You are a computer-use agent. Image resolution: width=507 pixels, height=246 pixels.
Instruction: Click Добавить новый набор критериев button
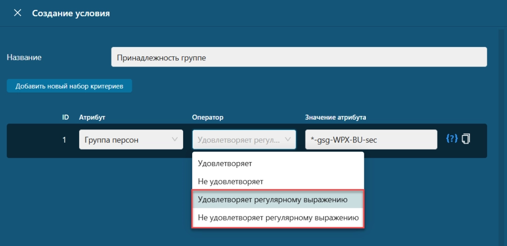point(69,86)
